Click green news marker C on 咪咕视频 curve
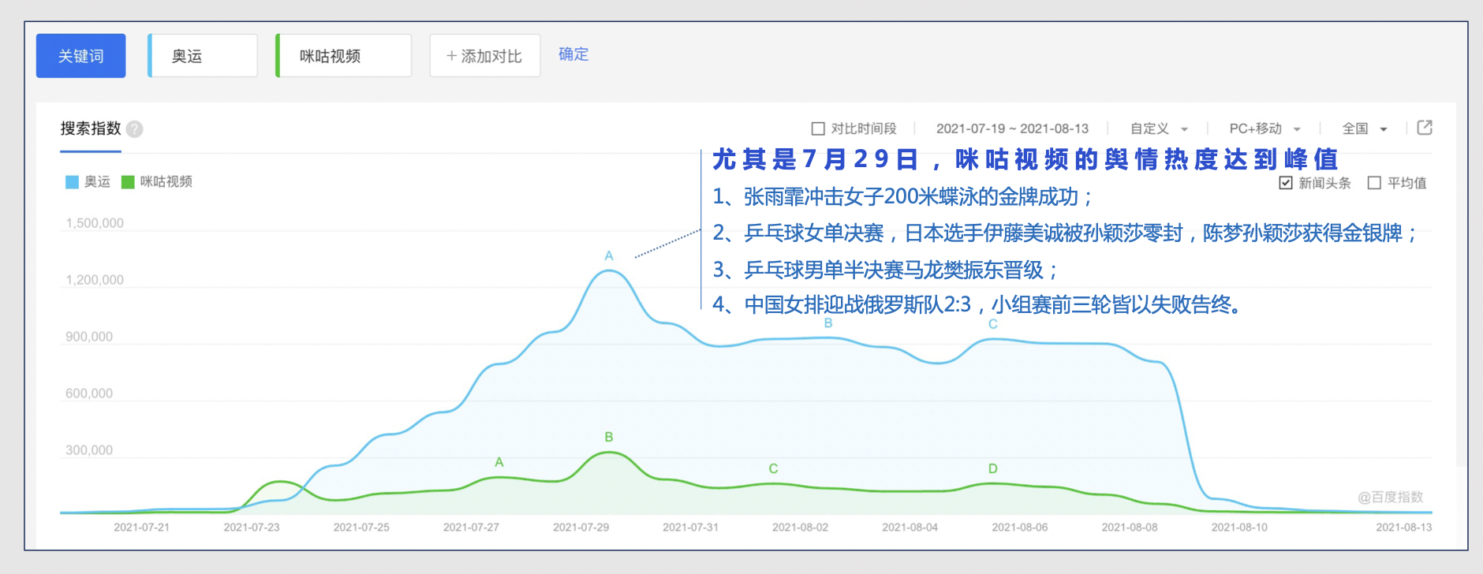 coord(773,468)
